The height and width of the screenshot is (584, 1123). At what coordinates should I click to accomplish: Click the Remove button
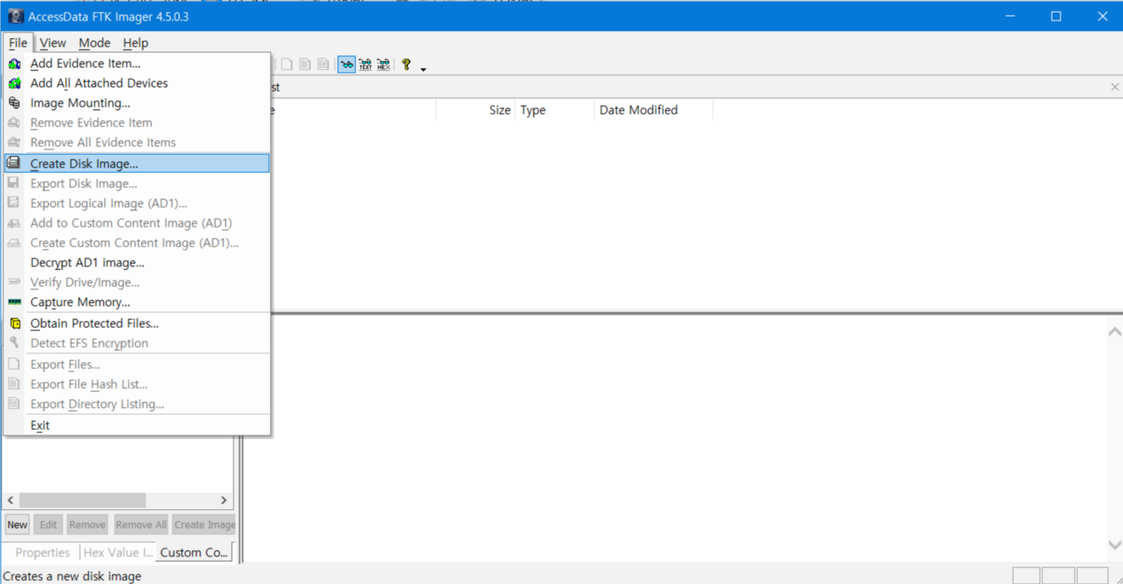(87, 525)
